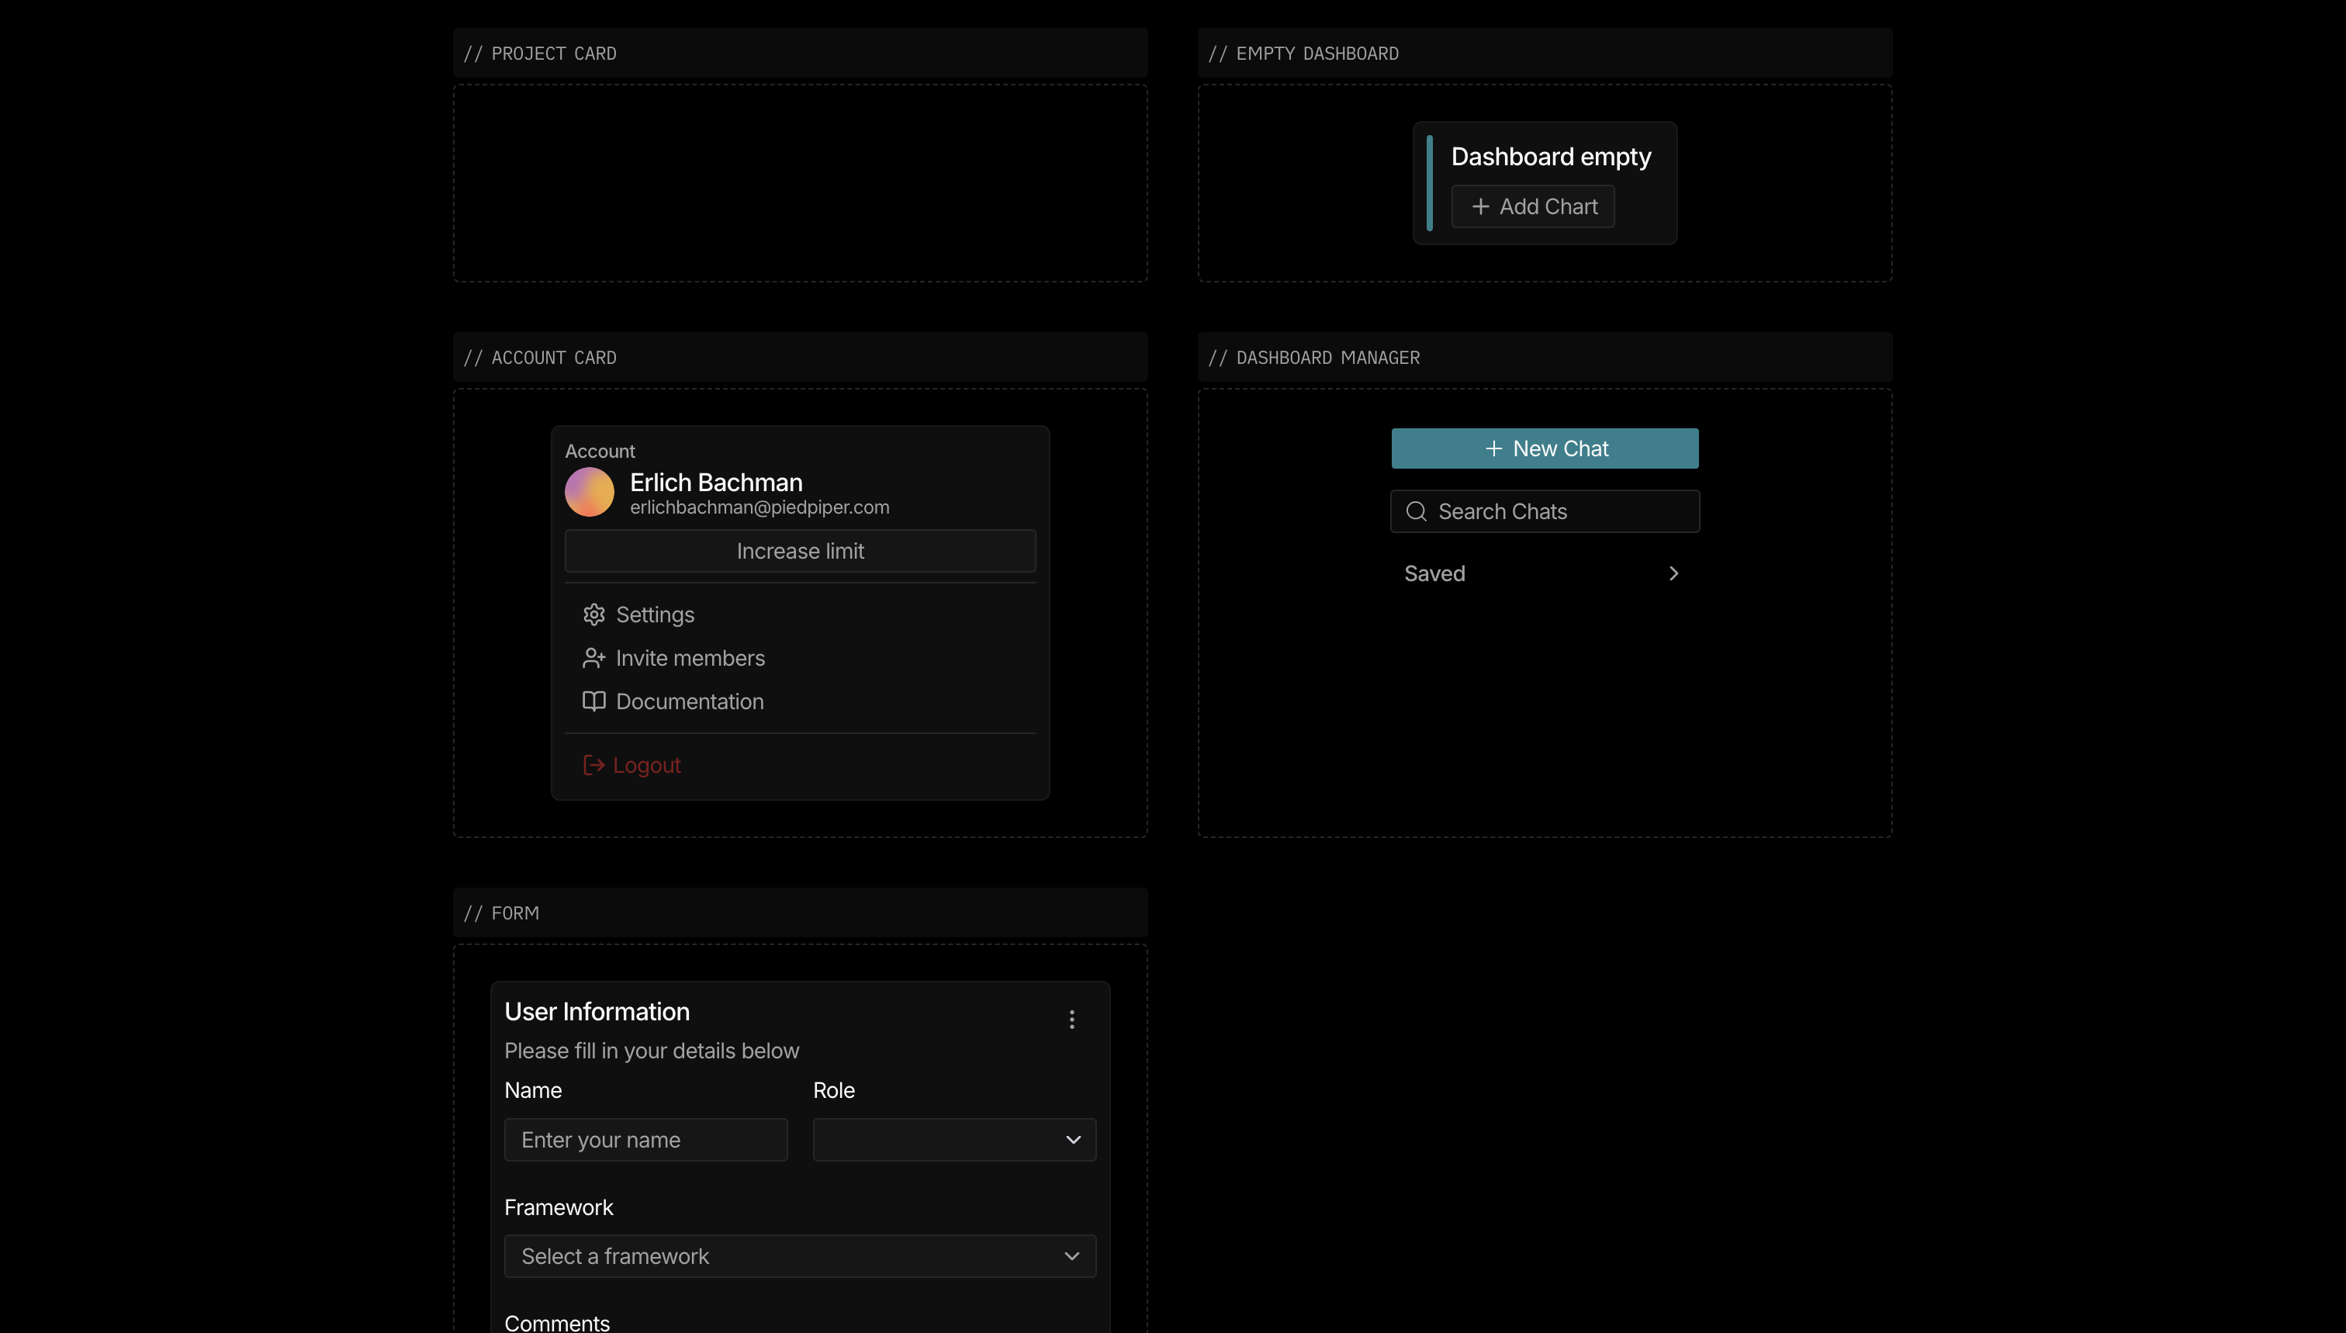Click the Framework field label
This screenshot has width=2346, height=1333.
(x=559, y=1207)
